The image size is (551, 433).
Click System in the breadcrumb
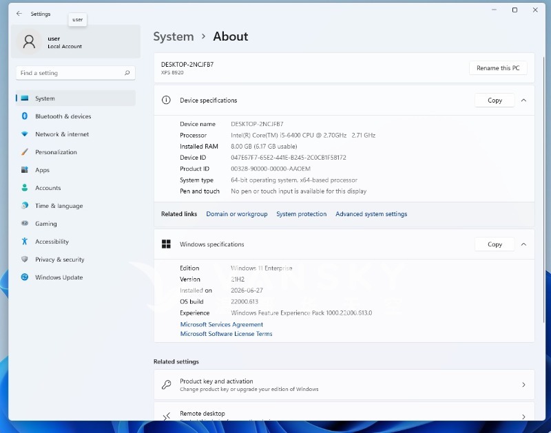174,36
